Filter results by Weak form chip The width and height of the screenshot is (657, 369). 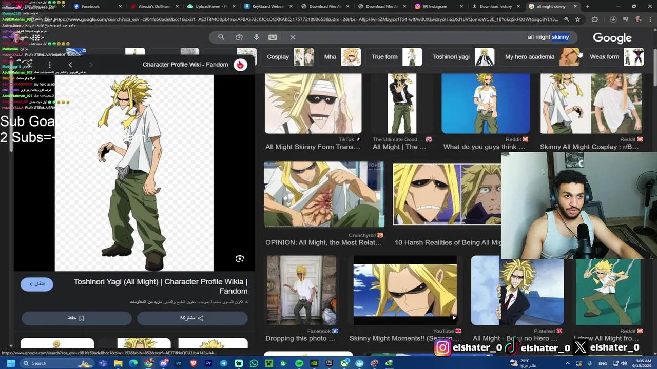click(614, 57)
